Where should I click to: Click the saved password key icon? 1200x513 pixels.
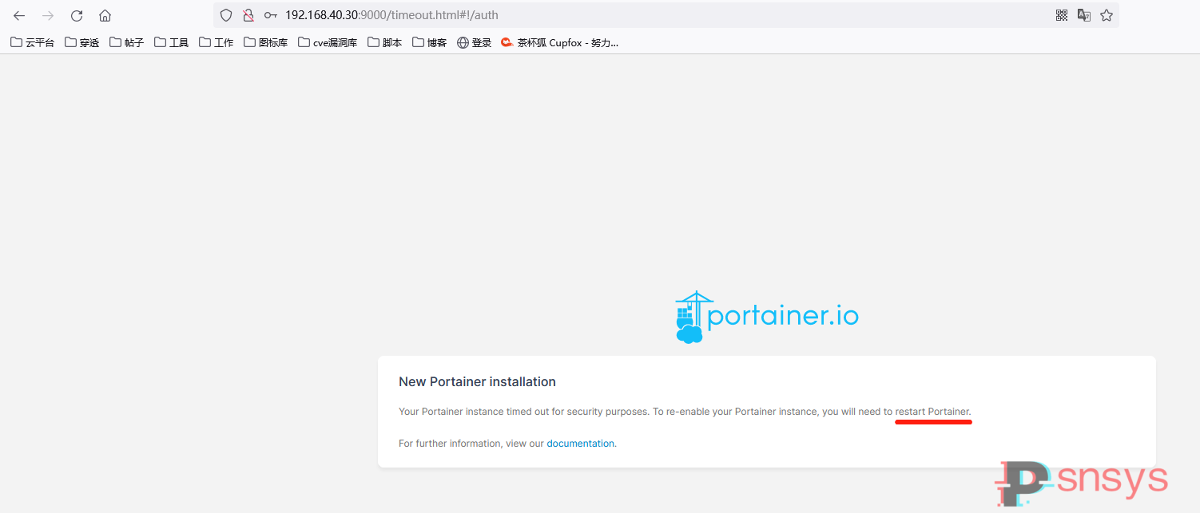[x=269, y=14]
